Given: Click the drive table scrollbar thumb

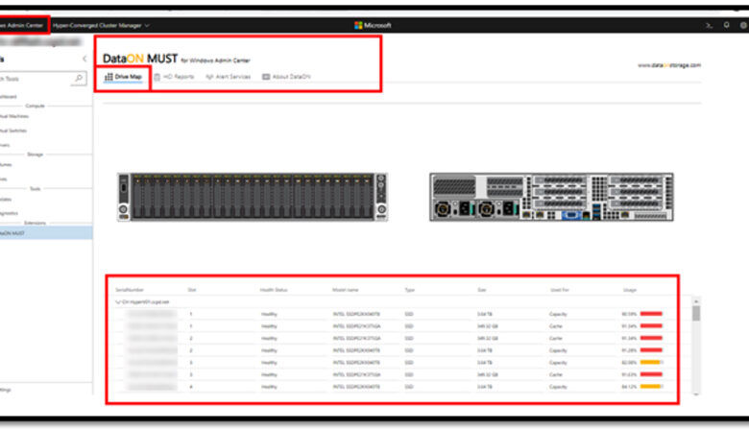Looking at the screenshot, I should point(696,313).
